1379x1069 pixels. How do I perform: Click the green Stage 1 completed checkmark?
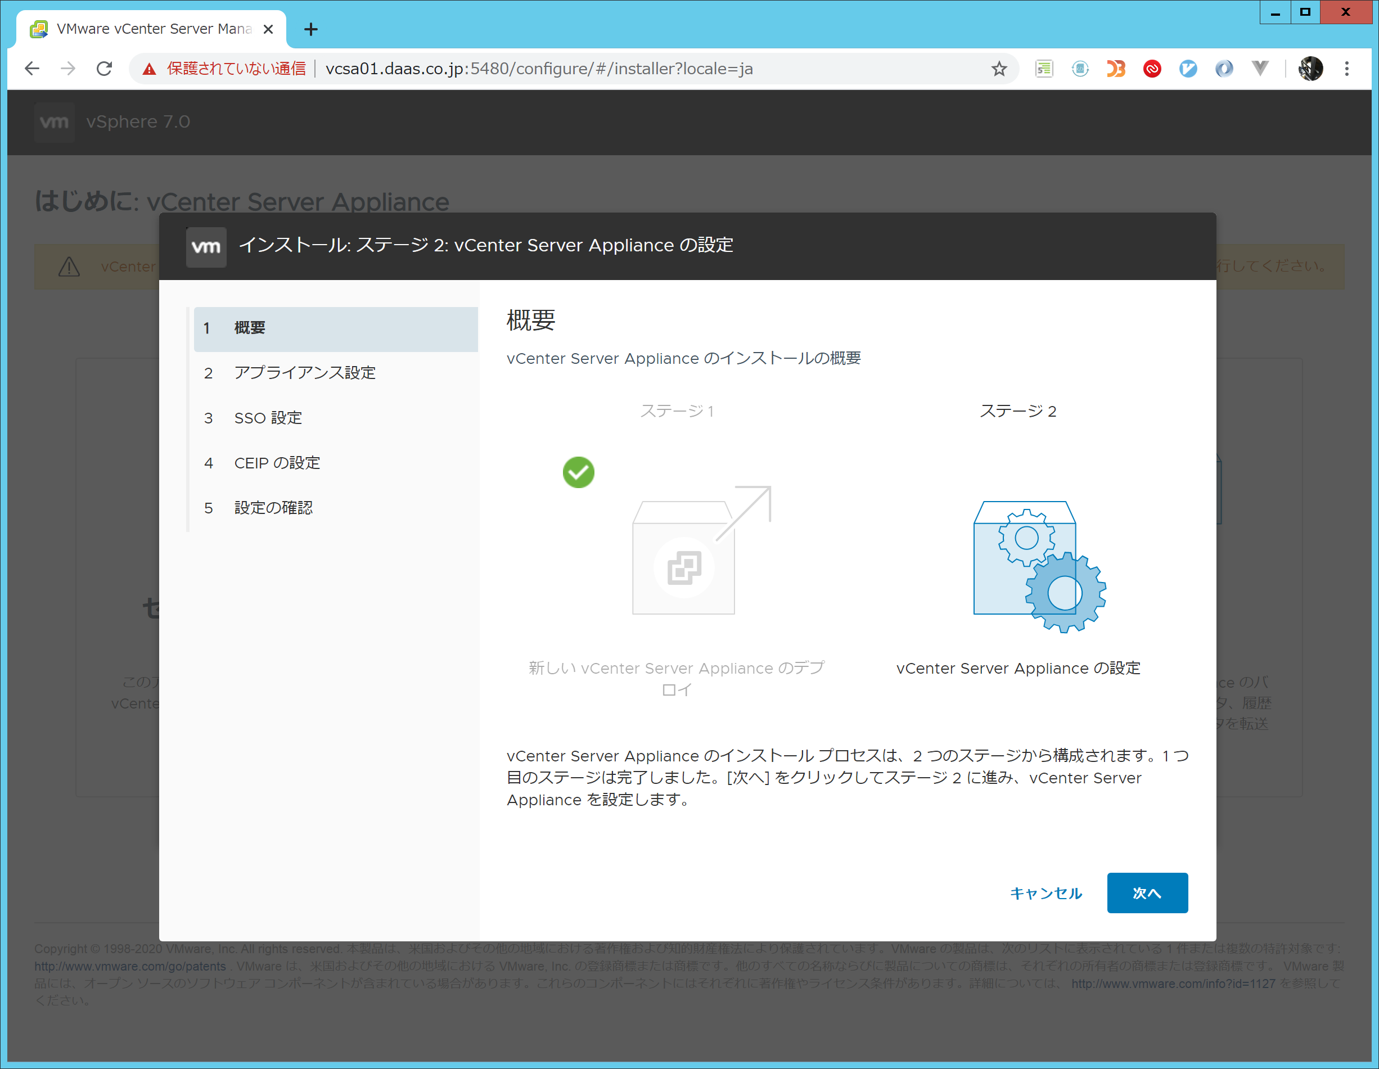pos(578,472)
